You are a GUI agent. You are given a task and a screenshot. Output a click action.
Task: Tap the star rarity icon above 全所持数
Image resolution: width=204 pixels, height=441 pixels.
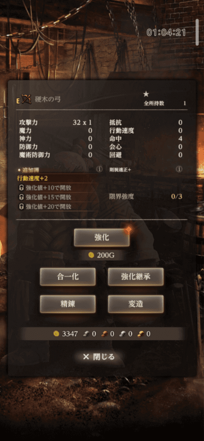[146, 94]
